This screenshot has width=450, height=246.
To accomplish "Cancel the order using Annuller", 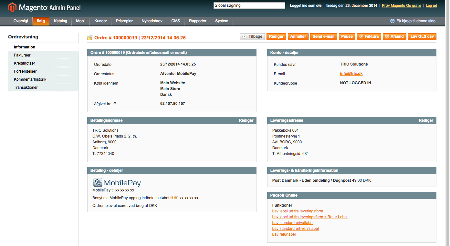I will coord(298,37).
